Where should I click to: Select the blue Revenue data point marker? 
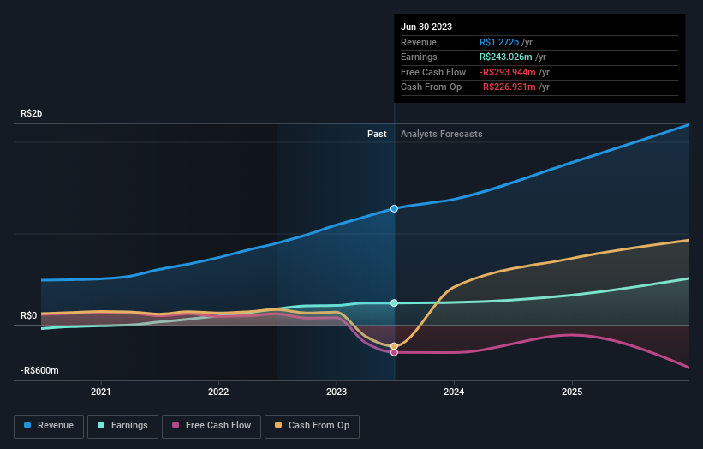394,208
